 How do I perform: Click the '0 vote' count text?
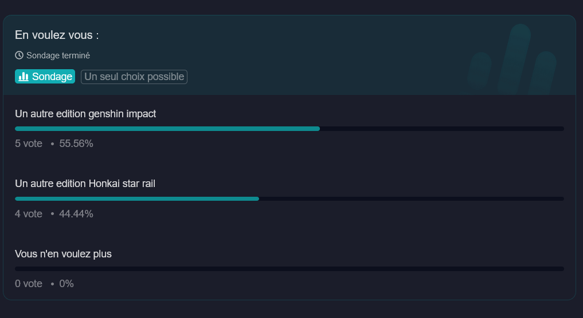[x=29, y=284]
